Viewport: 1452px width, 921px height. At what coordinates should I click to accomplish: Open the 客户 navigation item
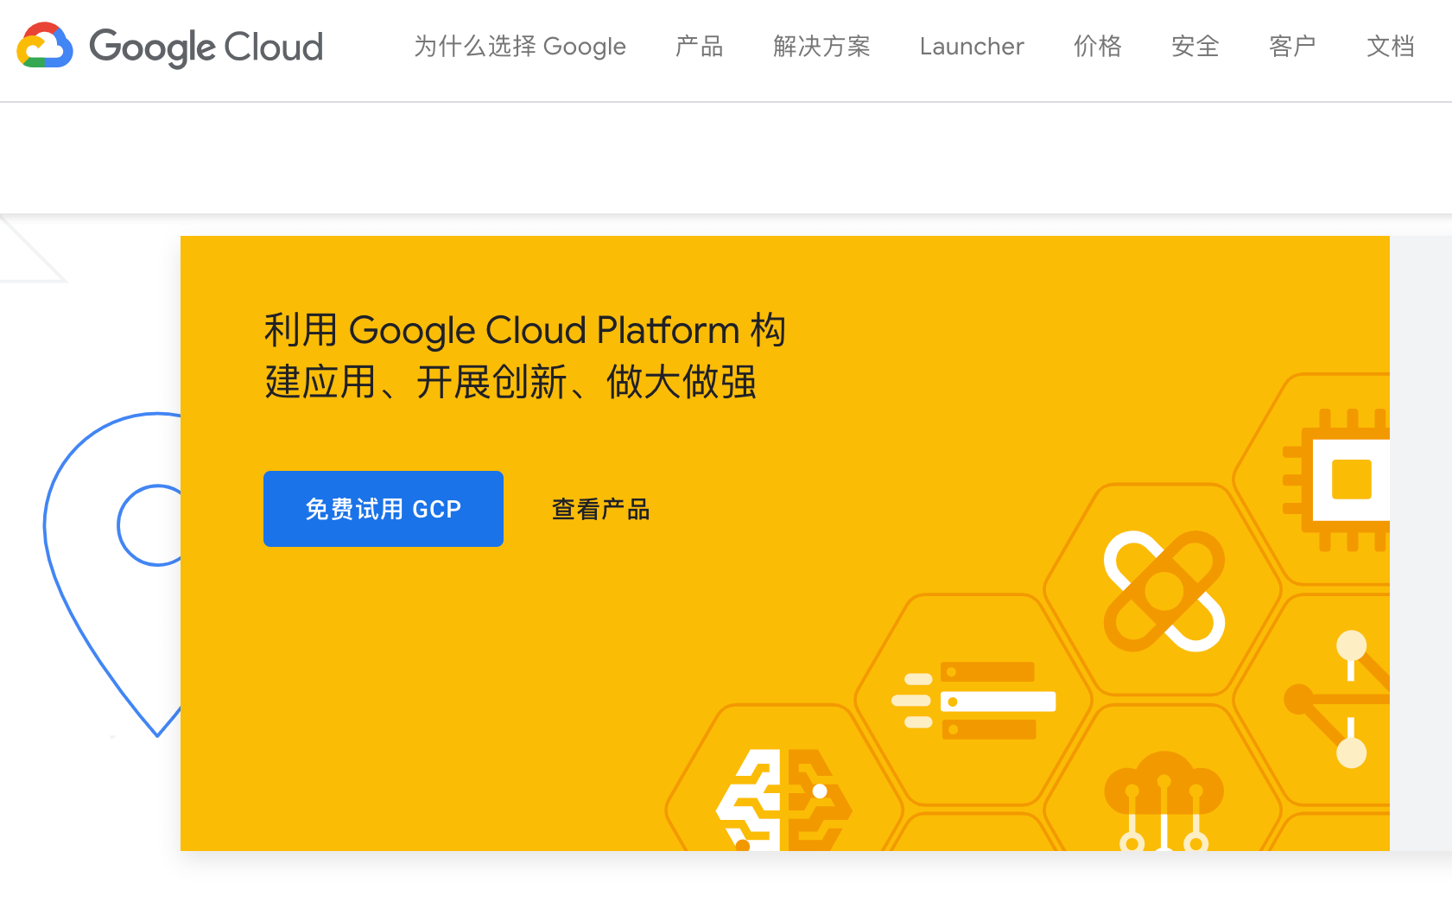1293,46
